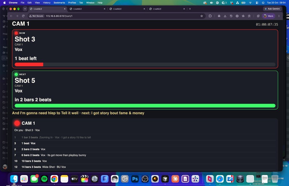This screenshot has height=186, width=289.
Task: Open Photoshop from the dock
Action: [x=135, y=179]
